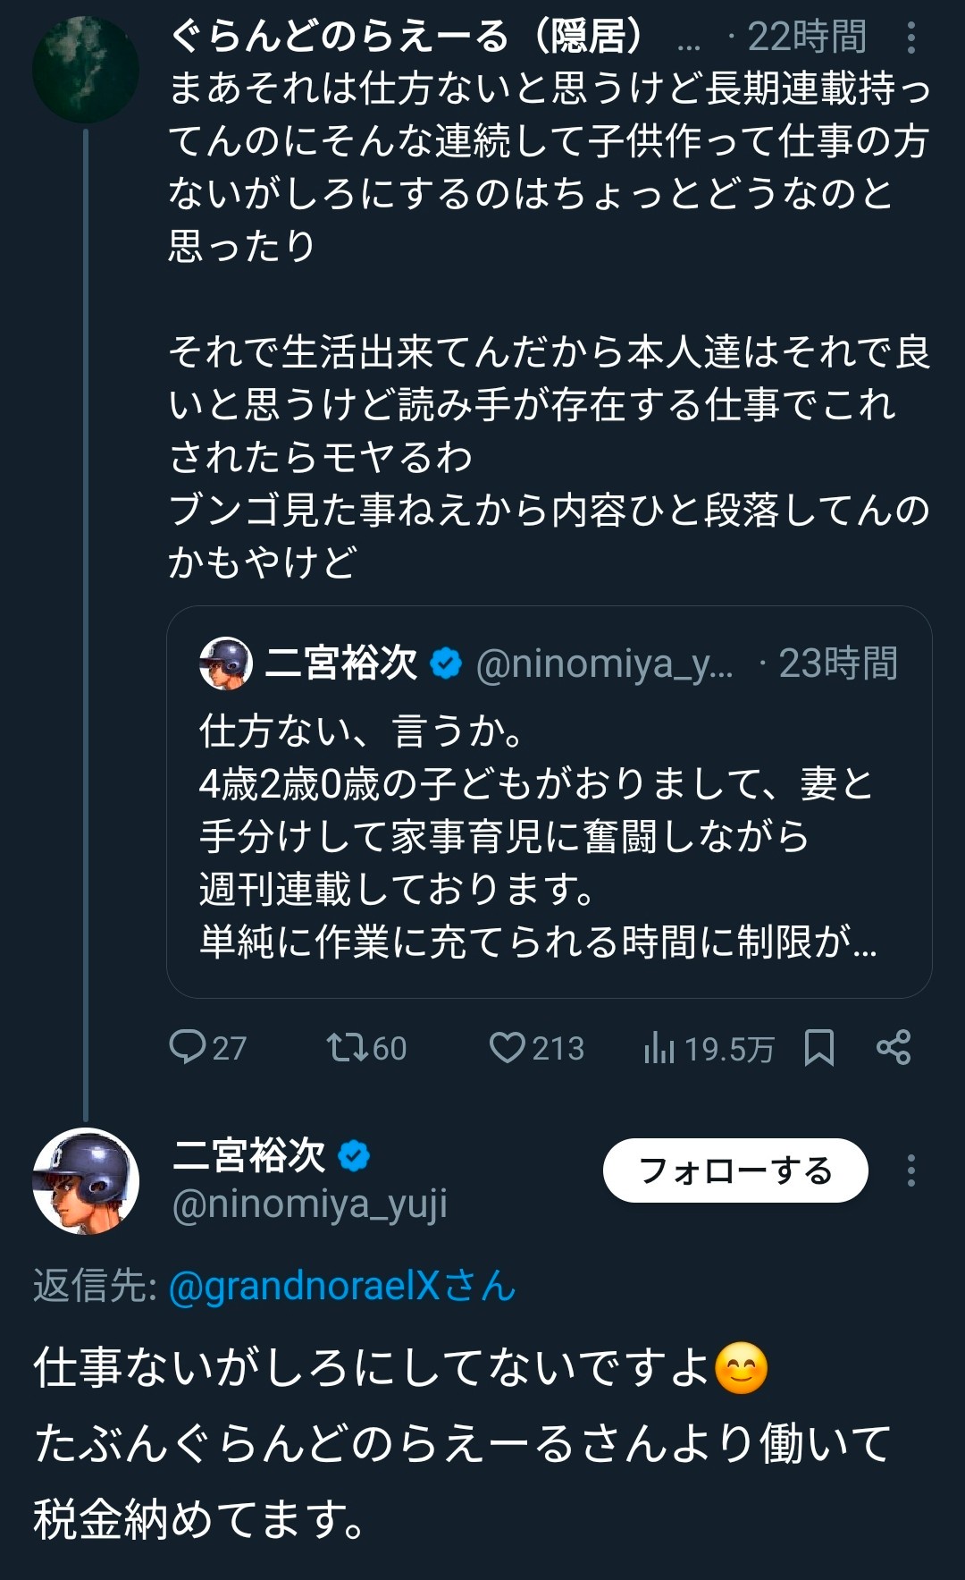Tap the repost icon showing 60
This screenshot has height=1580, width=965.
[x=347, y=1047]
